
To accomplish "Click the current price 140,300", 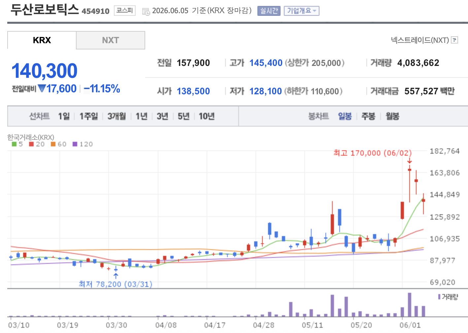I will [45, 71].
